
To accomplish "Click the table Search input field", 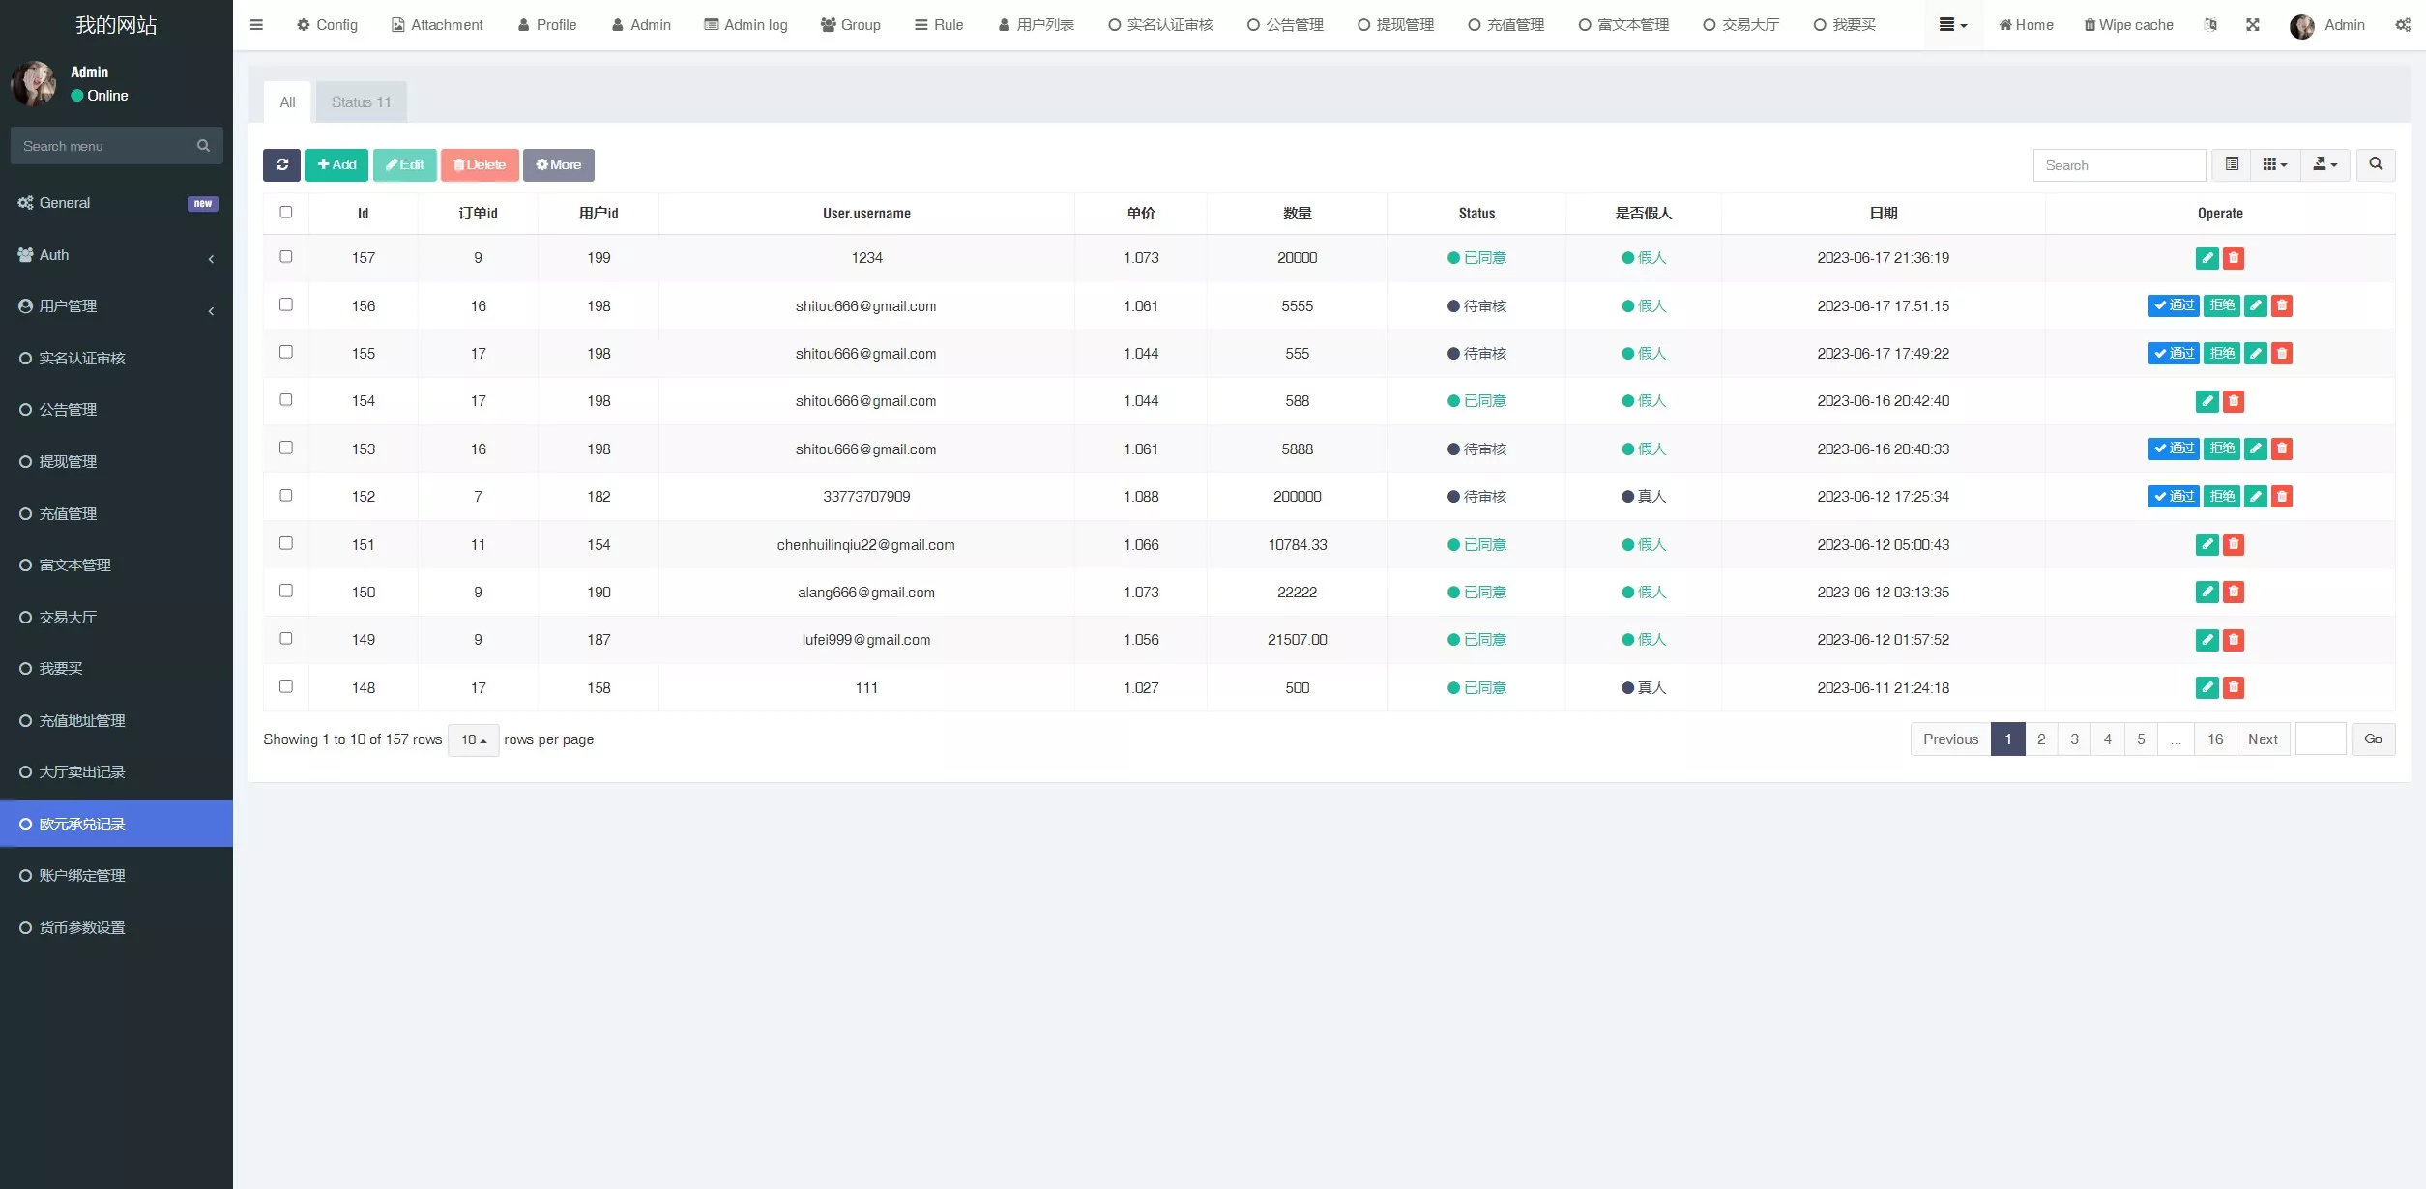I will click(2119, 165).
